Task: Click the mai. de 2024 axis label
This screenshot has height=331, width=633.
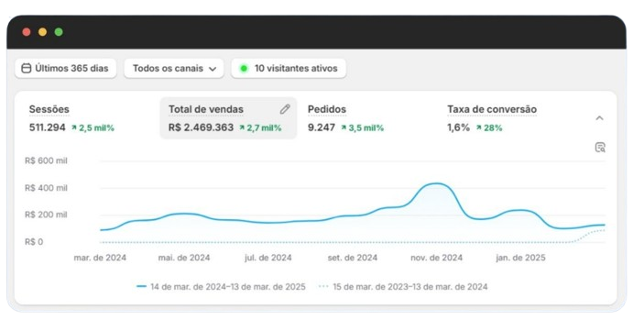Action: (x=184, y=258)
